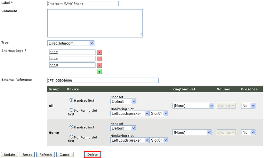Screen dimensions: 264x158
Task: Add a shortcut key with green plus
Action: (99, 72)
